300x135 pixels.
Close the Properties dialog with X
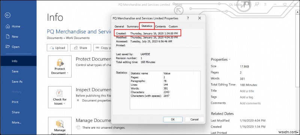click(x=199, y=18)
